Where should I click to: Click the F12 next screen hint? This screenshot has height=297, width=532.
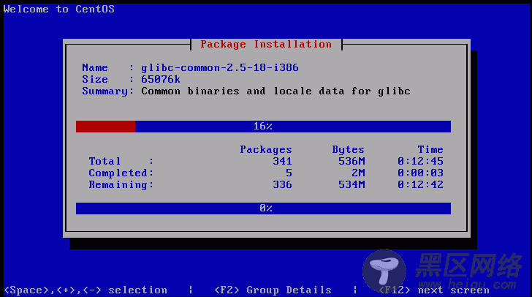pyautogui.click(x=434, y=290)
